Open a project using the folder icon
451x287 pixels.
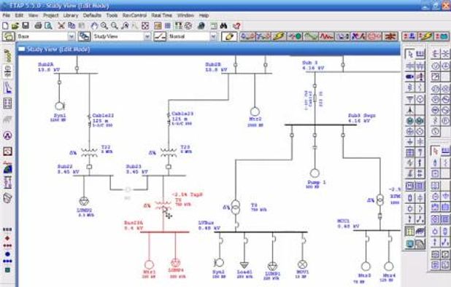pyautogui.click(x=15, y=25)
